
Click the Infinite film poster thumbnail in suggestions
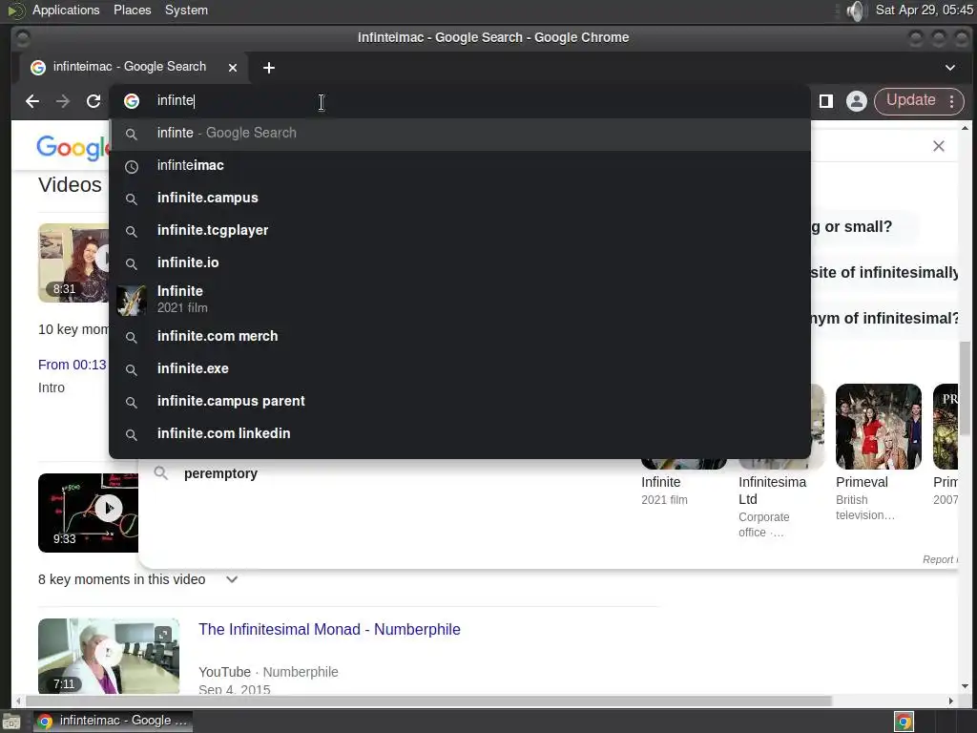click(x=132, y=301)
